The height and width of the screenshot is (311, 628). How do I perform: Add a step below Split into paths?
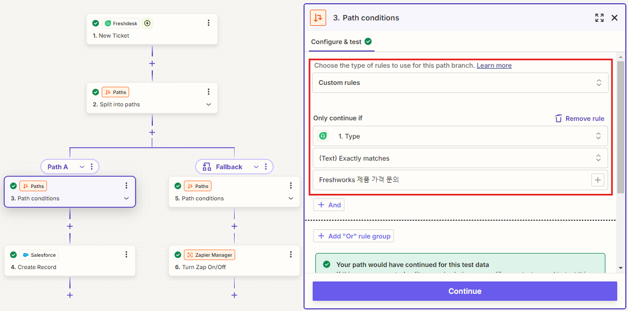pyautogui.click(x=152, y=132)
